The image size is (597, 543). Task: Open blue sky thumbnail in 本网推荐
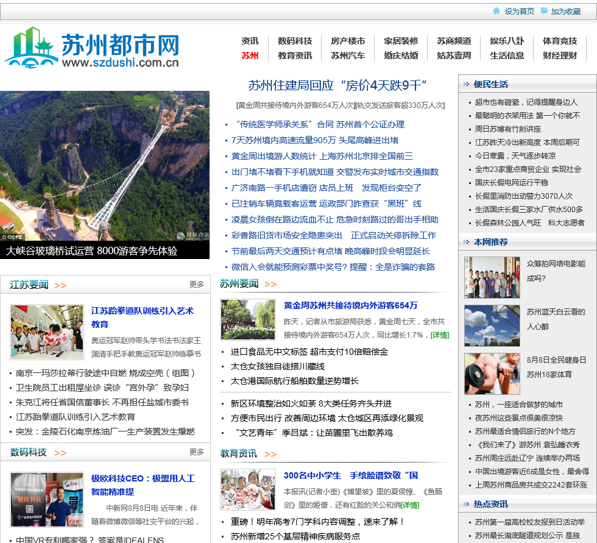[492, 325]
